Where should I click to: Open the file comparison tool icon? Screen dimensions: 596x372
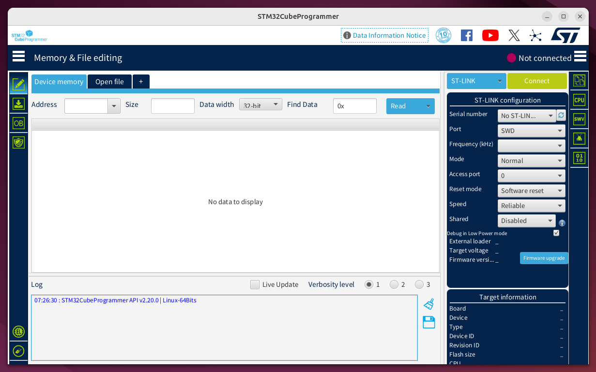click(579, 80)
